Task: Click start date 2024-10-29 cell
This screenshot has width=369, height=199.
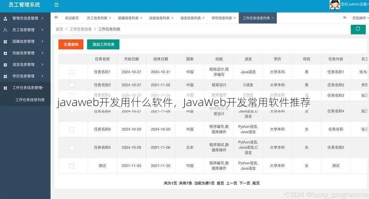Action: 131,129
